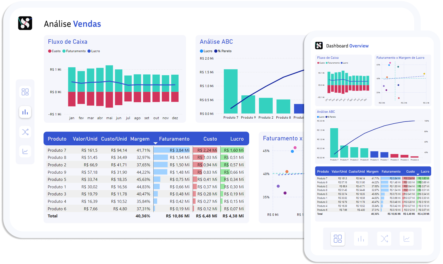
Task: Select shuffle icon in mobile bottom navigation
Action: point(384,239)
